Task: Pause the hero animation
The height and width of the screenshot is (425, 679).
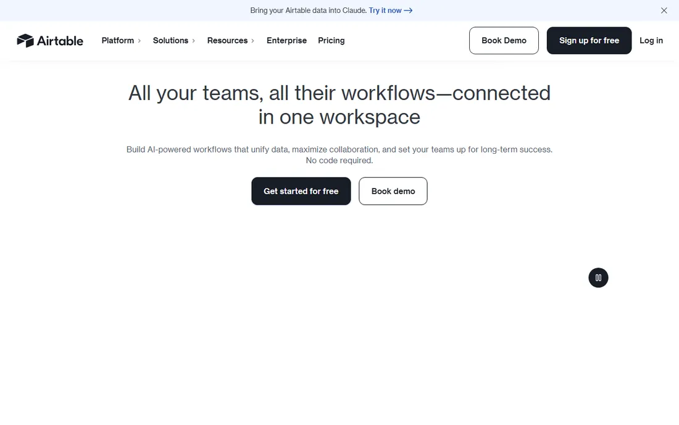Action: coord(598,278)
